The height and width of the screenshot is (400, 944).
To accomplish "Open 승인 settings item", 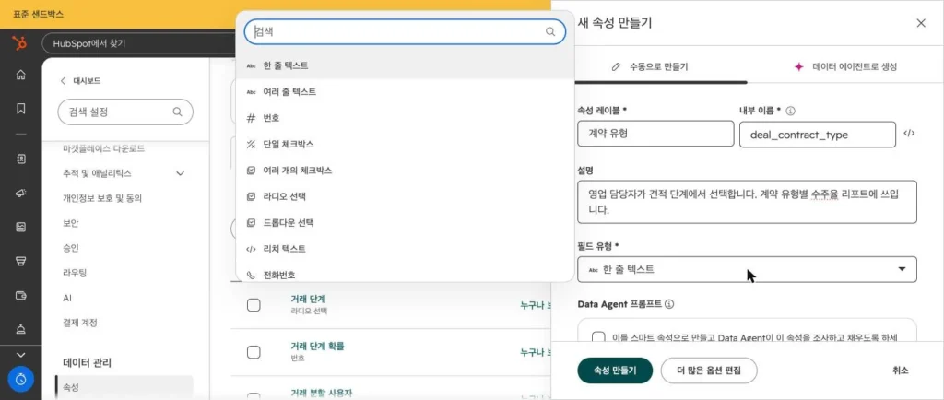I will (x=70, y=248).
